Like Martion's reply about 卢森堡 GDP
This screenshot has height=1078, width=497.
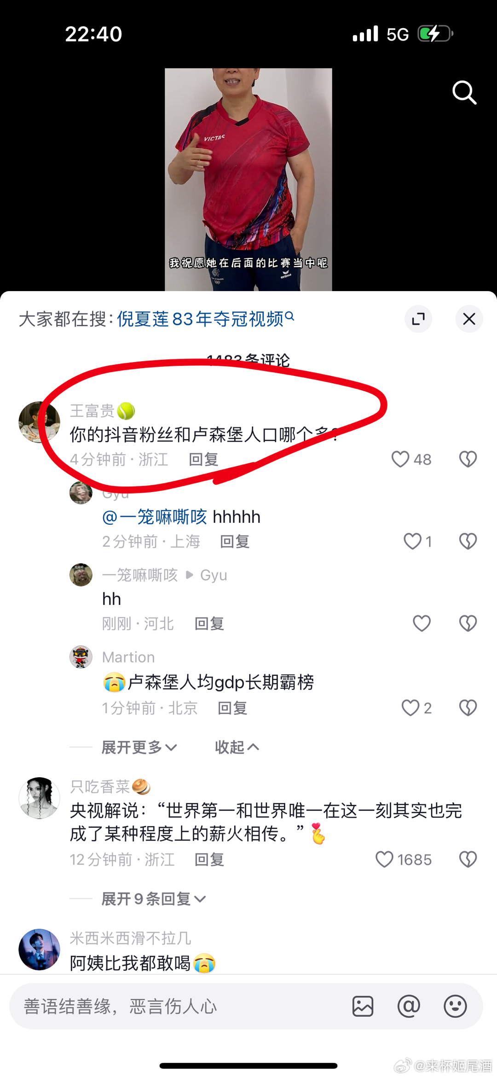click(410, 708)
